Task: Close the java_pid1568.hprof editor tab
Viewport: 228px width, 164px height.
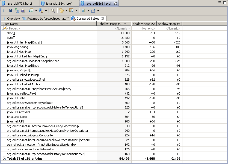Action: (x=115, y=3)
